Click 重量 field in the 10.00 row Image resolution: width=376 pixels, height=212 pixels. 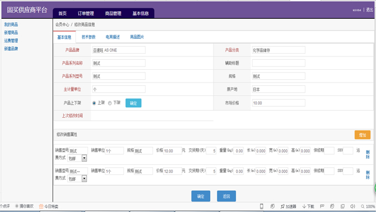click(x=239, y=151)
